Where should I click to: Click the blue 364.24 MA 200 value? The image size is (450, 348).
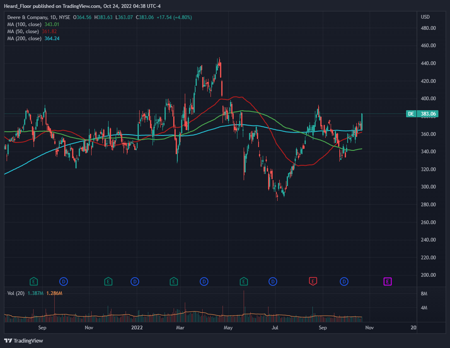pyautogui.click(x=52, y=39)
